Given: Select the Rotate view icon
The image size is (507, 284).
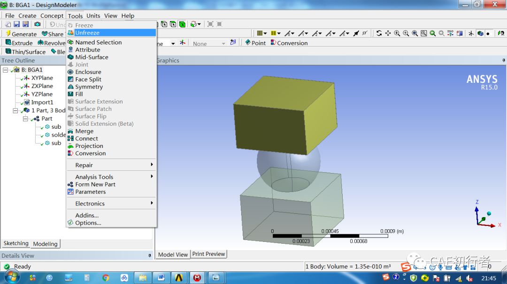Looking at the screenshot, I should tap(379, 33).
